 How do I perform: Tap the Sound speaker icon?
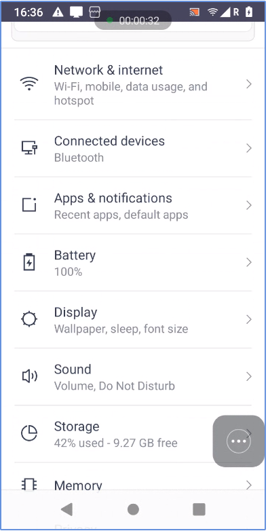click(29, 376)
